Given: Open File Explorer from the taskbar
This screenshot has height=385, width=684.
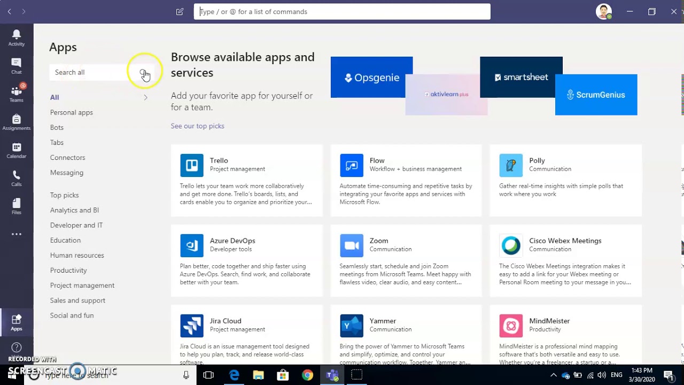Looking at the screenshot, I should click(x=258, y=375).
